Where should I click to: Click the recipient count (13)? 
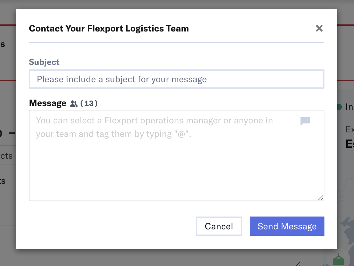(x=89, y=103)
